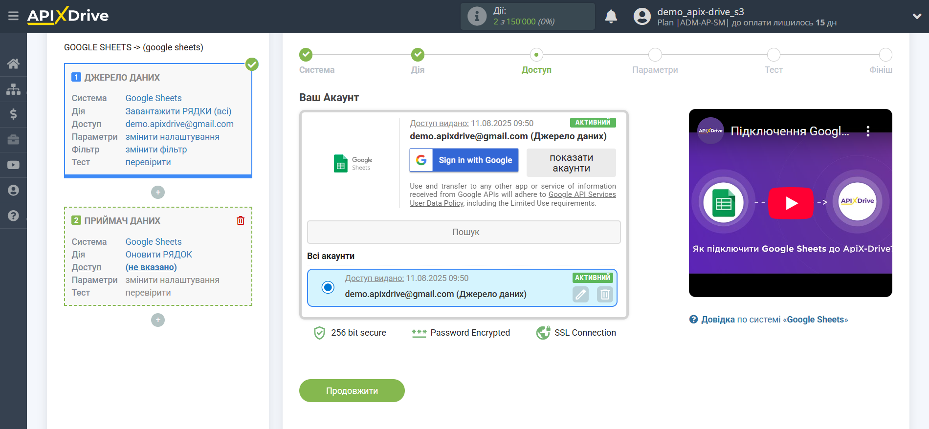Click the show accounts button

(x=571, y=163)
